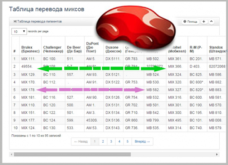This screenshot has height=165, width=228.
Task: Click cell DX 5134. in row 8
Action: [113, 113]
